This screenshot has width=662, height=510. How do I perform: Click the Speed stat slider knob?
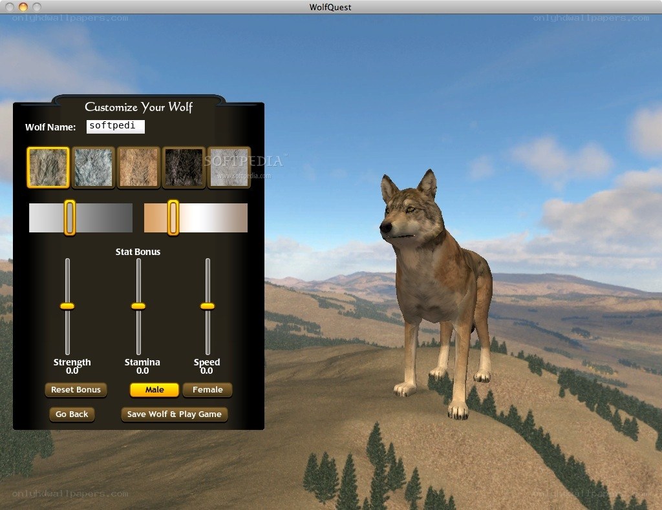208,307
